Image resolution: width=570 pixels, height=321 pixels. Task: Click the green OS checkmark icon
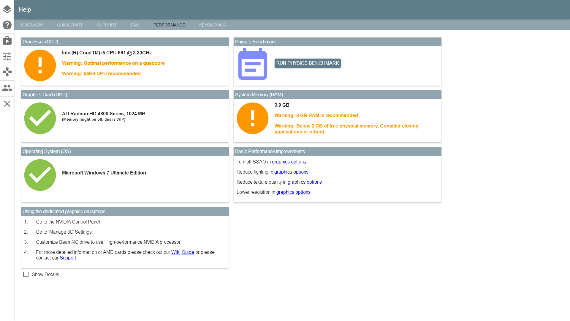tap(40, 175)
